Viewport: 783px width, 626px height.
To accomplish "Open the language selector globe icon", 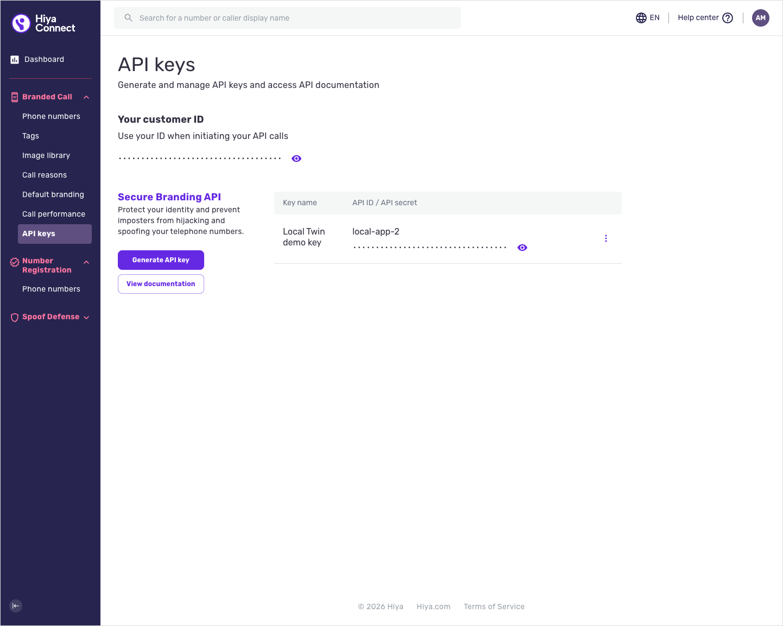I will point(641,18).
